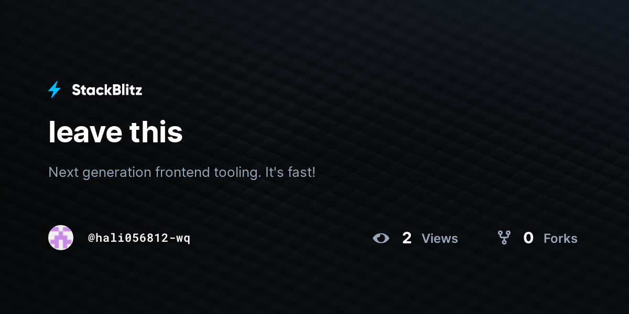Click the views count number 2
The image size is (629, 314).
tap(407, 238)
